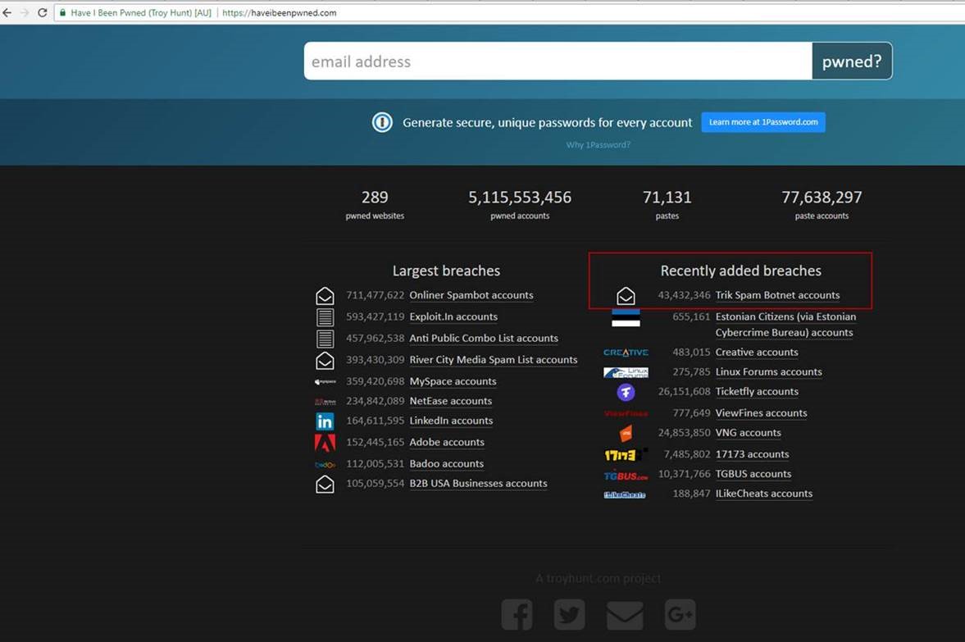Click River City Media envelope icon
Image resolution: width=965 pixels, height=642 pixels.
[325, 361]
